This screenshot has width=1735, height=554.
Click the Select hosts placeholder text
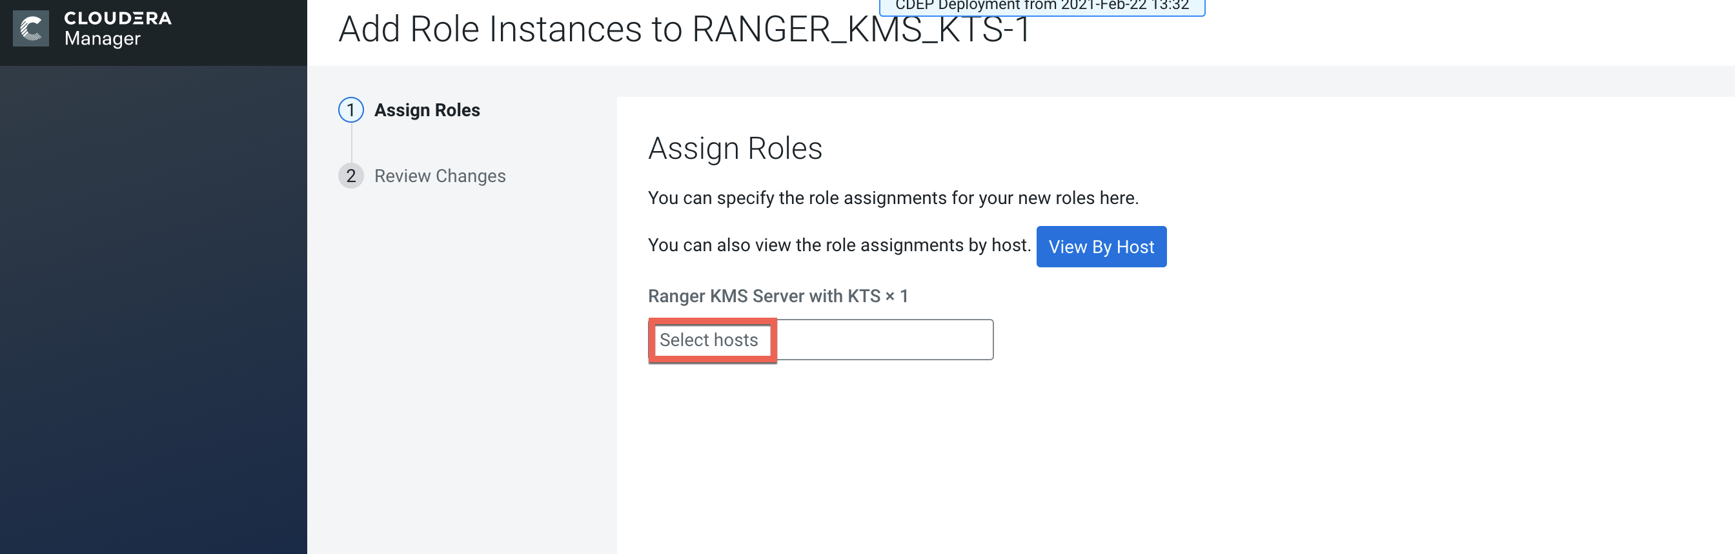709,340
